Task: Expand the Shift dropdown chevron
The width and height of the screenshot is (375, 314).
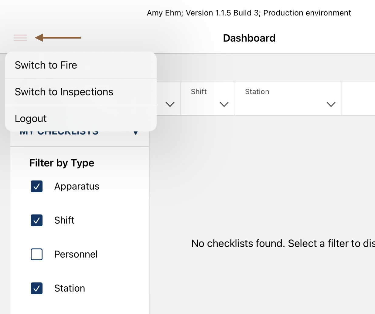Action: click(224, 104)
